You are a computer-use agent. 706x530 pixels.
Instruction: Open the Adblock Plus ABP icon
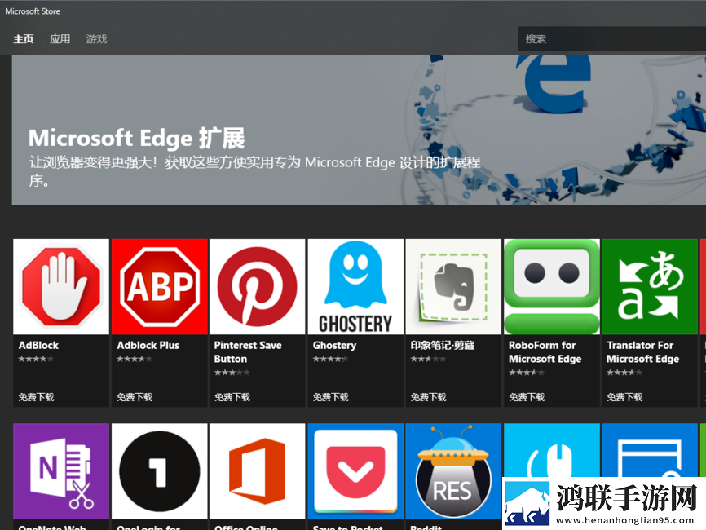160,287
